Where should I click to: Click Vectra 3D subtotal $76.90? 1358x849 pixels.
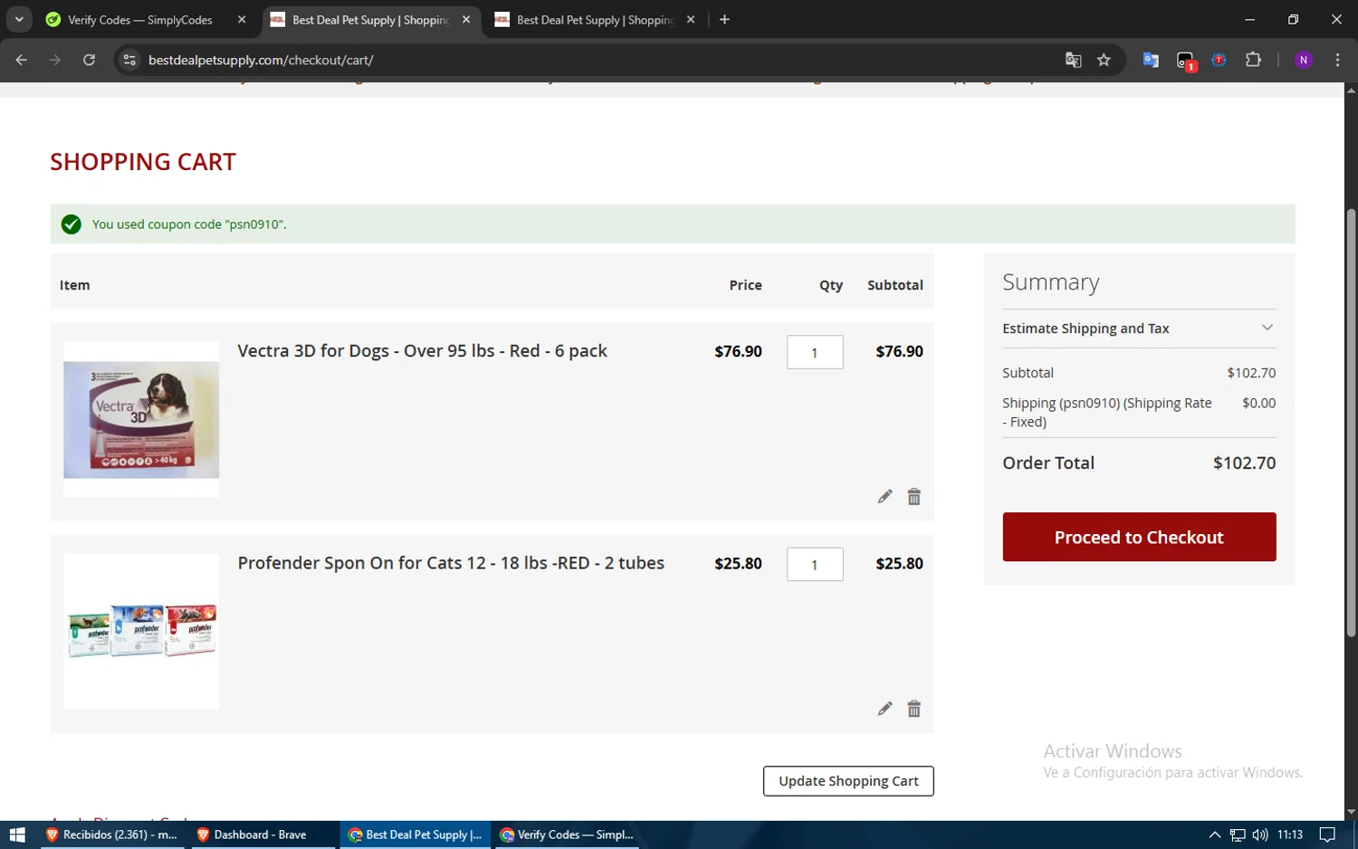click(899, 351)
